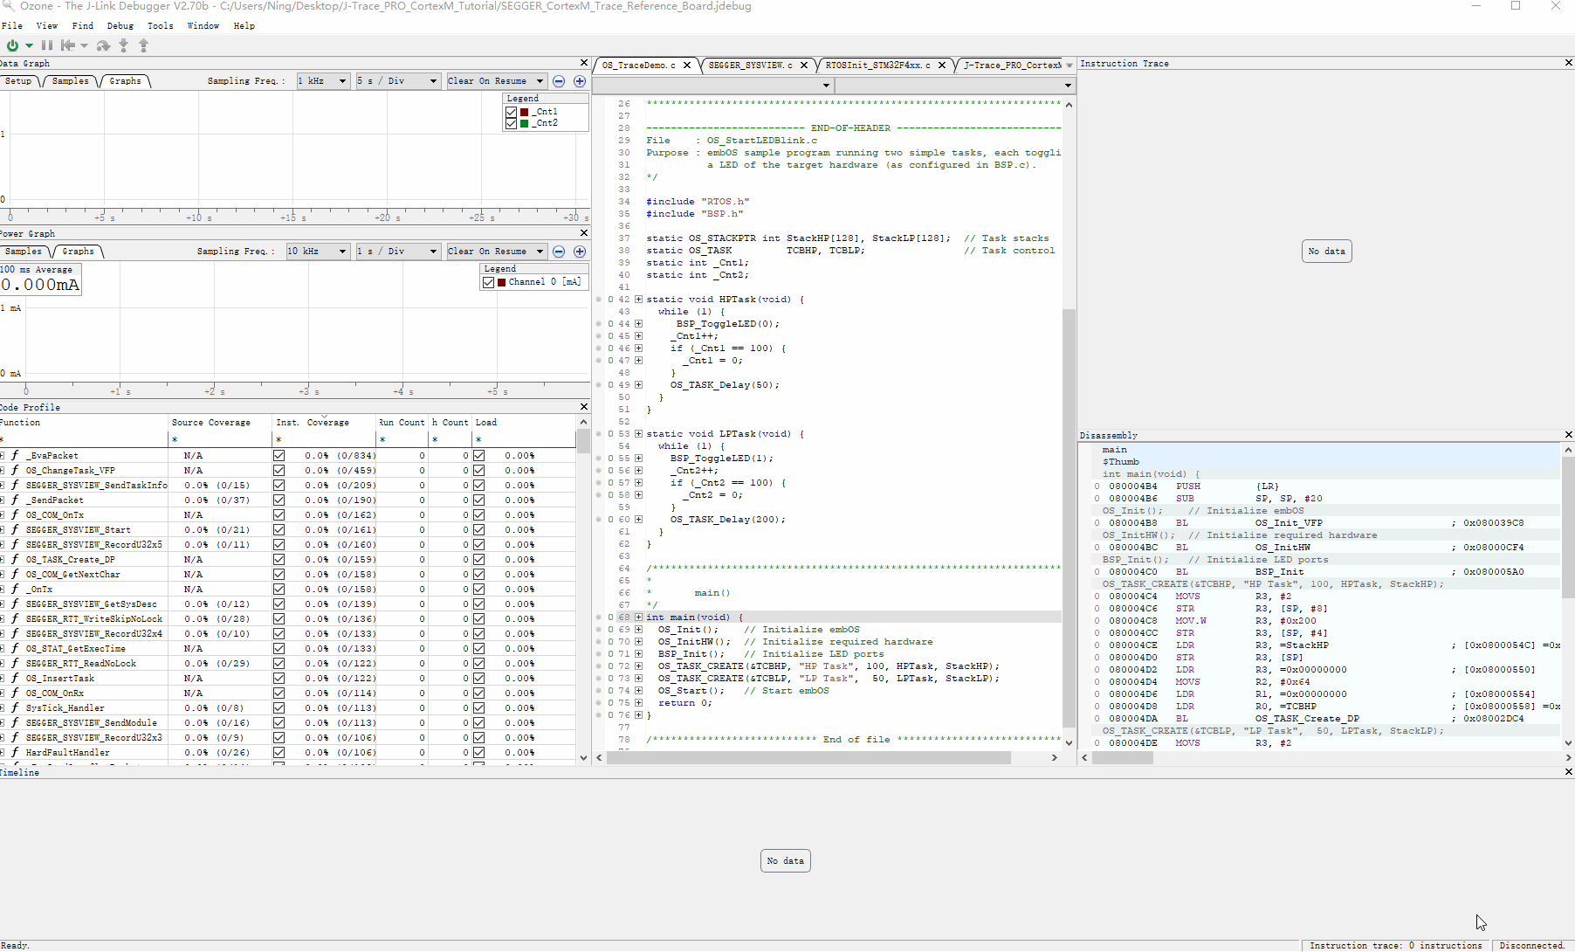Click the reset program icon in toolbar

67,45
